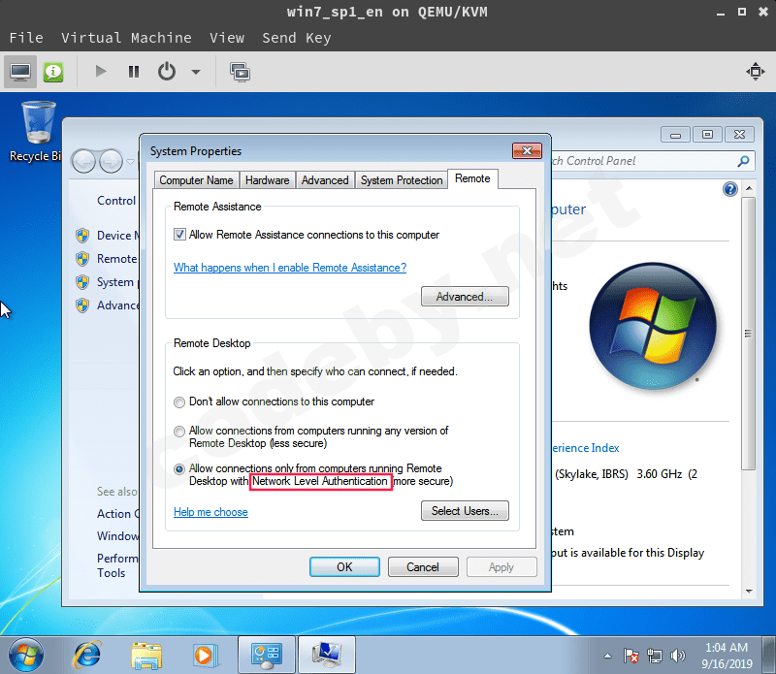776x674 pixels.
Task: Switch to the Advanced tab
Action: click(325, 180)
